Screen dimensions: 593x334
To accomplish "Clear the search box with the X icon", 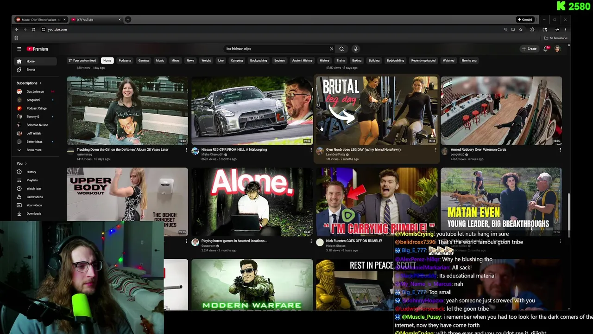I will tap(331, 49).
